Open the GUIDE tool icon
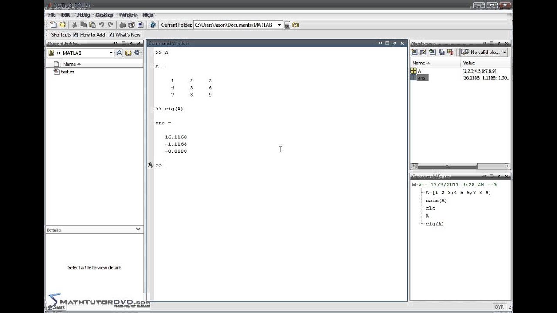 tap(131, 25)
